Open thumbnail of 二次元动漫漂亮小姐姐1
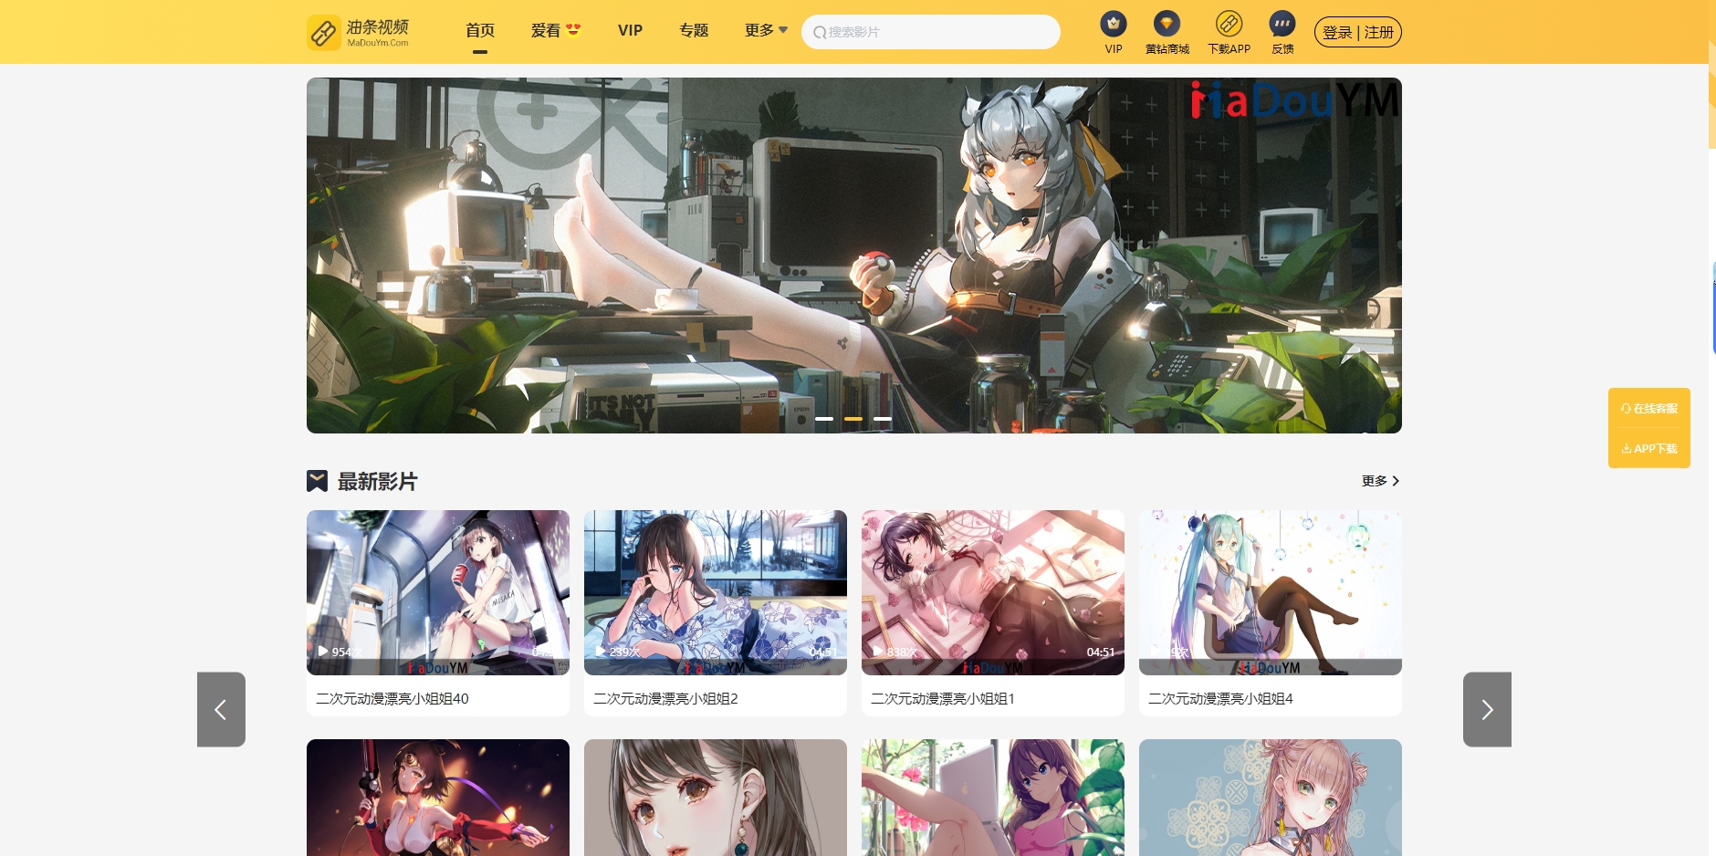This screenshot has height=856, width=1716. (x=993, y=592)
